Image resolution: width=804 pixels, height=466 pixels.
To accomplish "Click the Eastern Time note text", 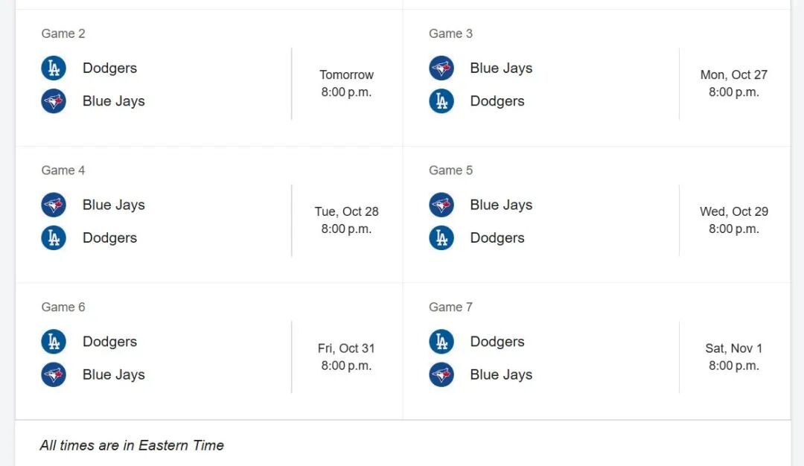I will coord(132,445).
